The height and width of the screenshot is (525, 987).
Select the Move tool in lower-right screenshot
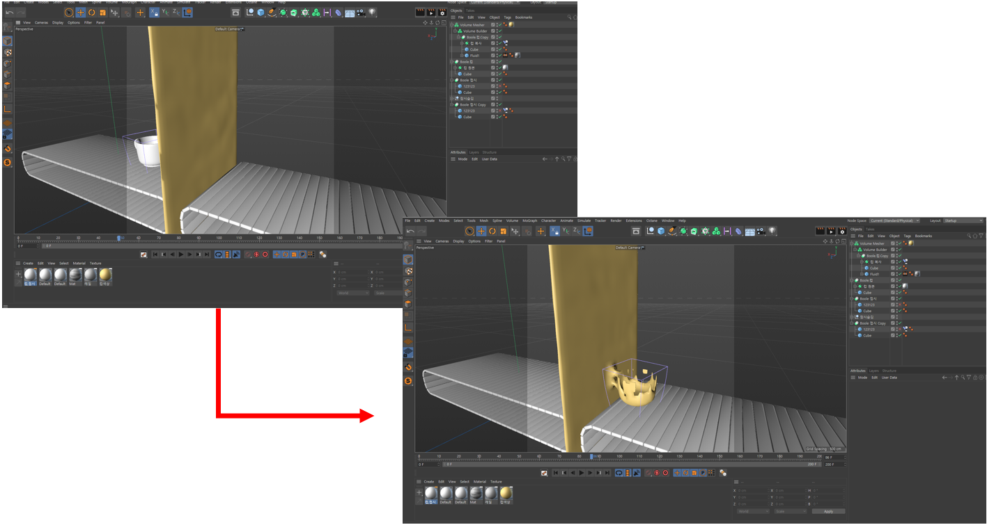(x=481, y=231)
